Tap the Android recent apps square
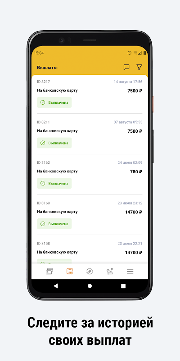Screen dimensions: 180x361 tap(123, 286)
